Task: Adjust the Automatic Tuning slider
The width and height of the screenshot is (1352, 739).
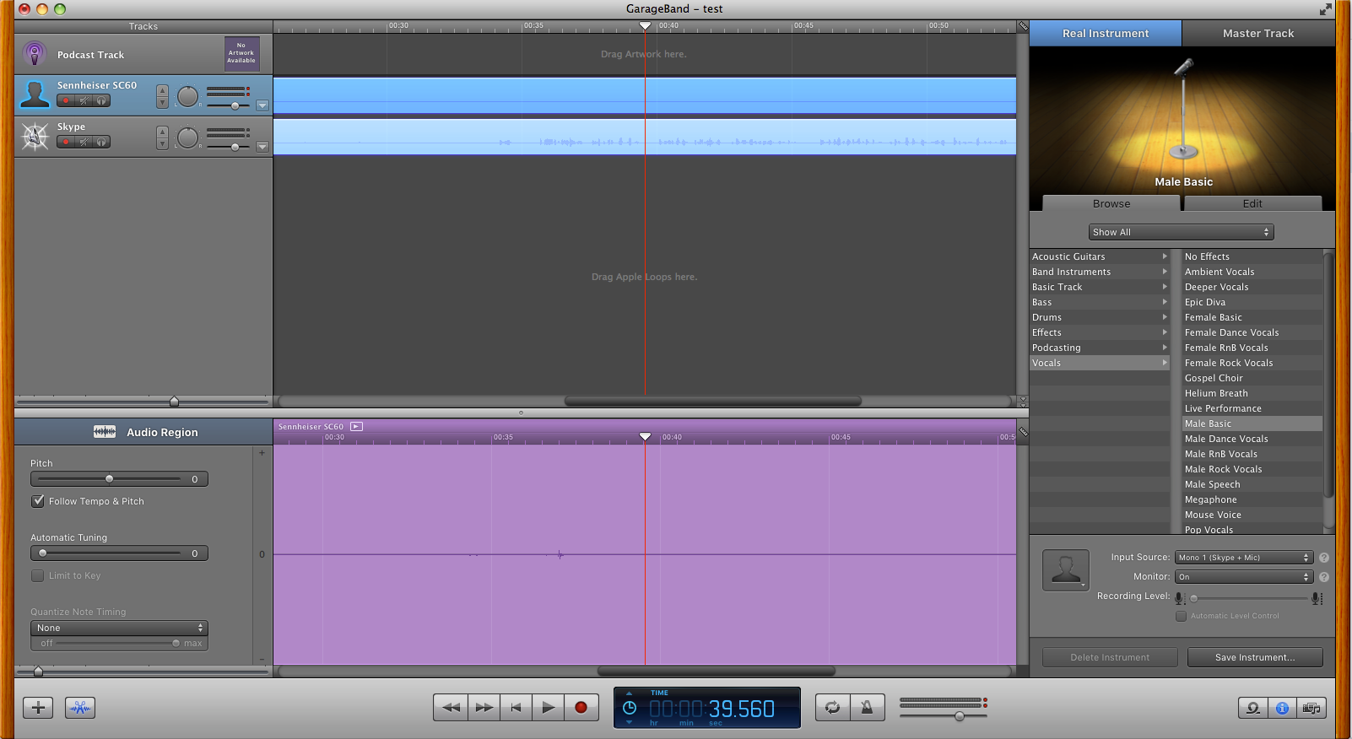Action: click(42, 553)
